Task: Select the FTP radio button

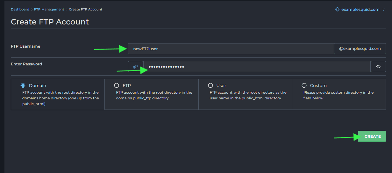Action: point(117,85)
